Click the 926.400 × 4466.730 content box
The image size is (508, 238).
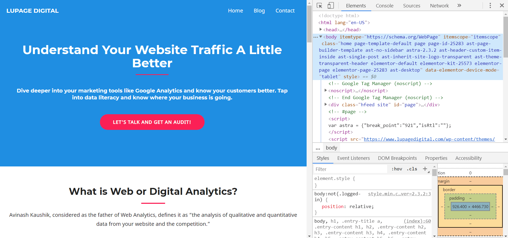470,207
